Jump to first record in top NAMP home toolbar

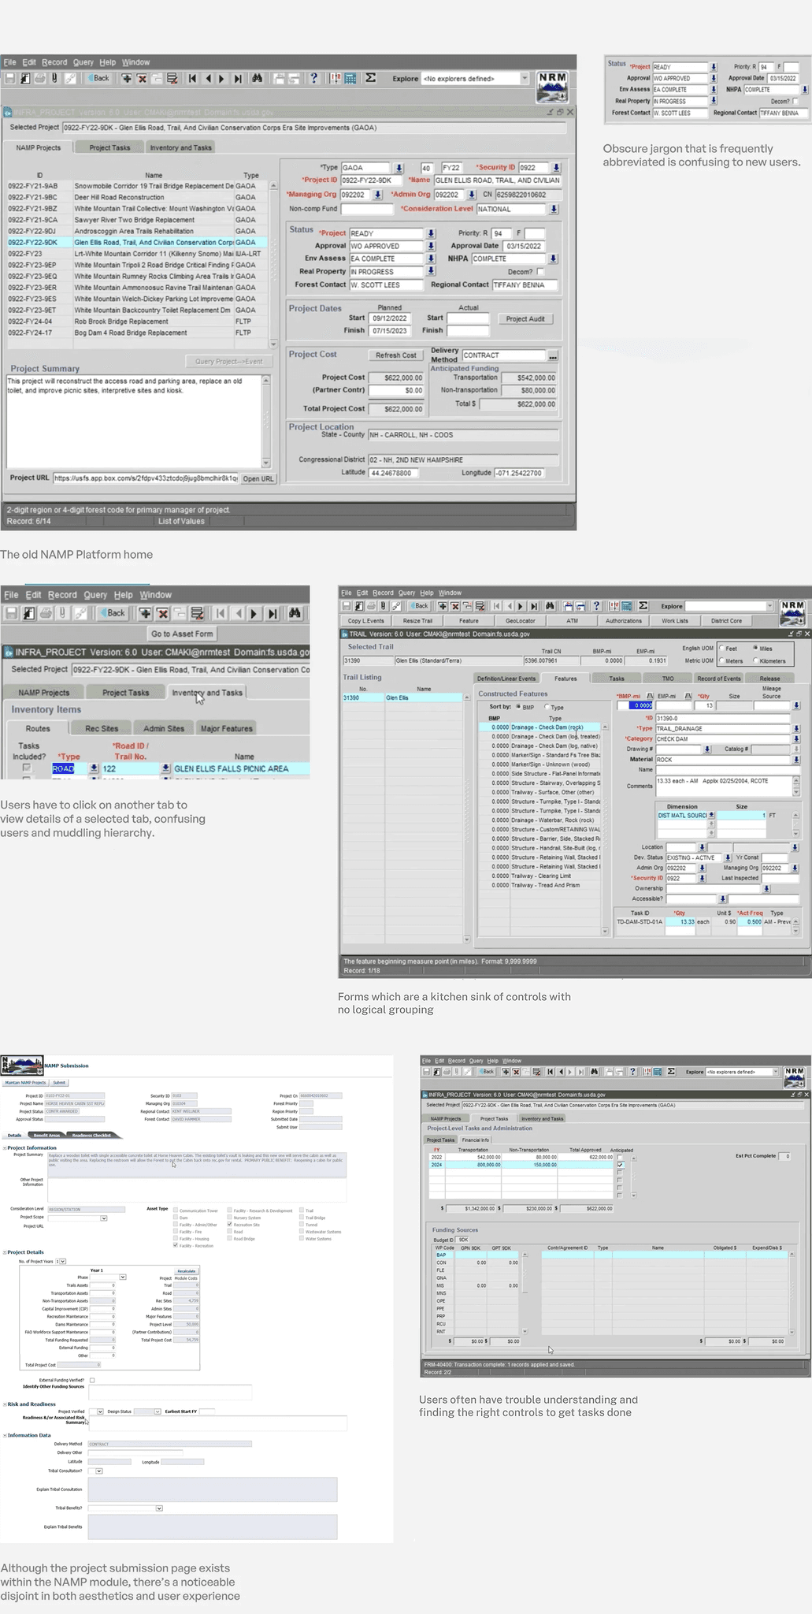192,78
